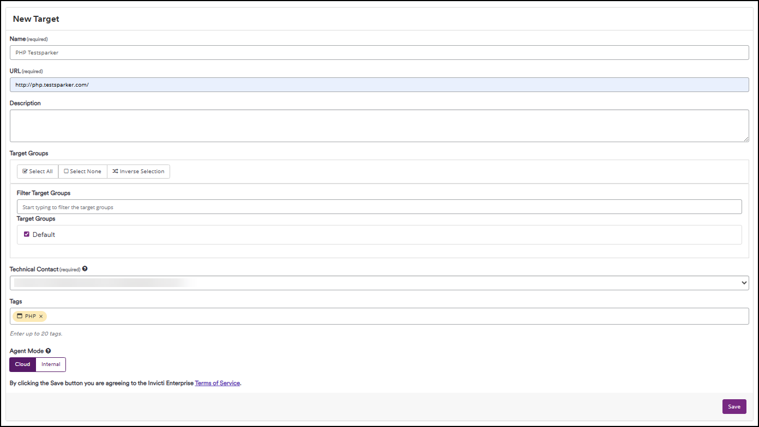Remove the PHP tag using its × icon
Viewport: 759px width, 427px height.
40,316
